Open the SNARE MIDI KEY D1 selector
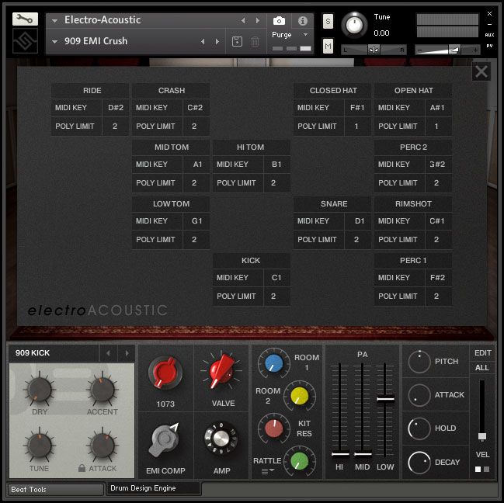 pos(360,221)
